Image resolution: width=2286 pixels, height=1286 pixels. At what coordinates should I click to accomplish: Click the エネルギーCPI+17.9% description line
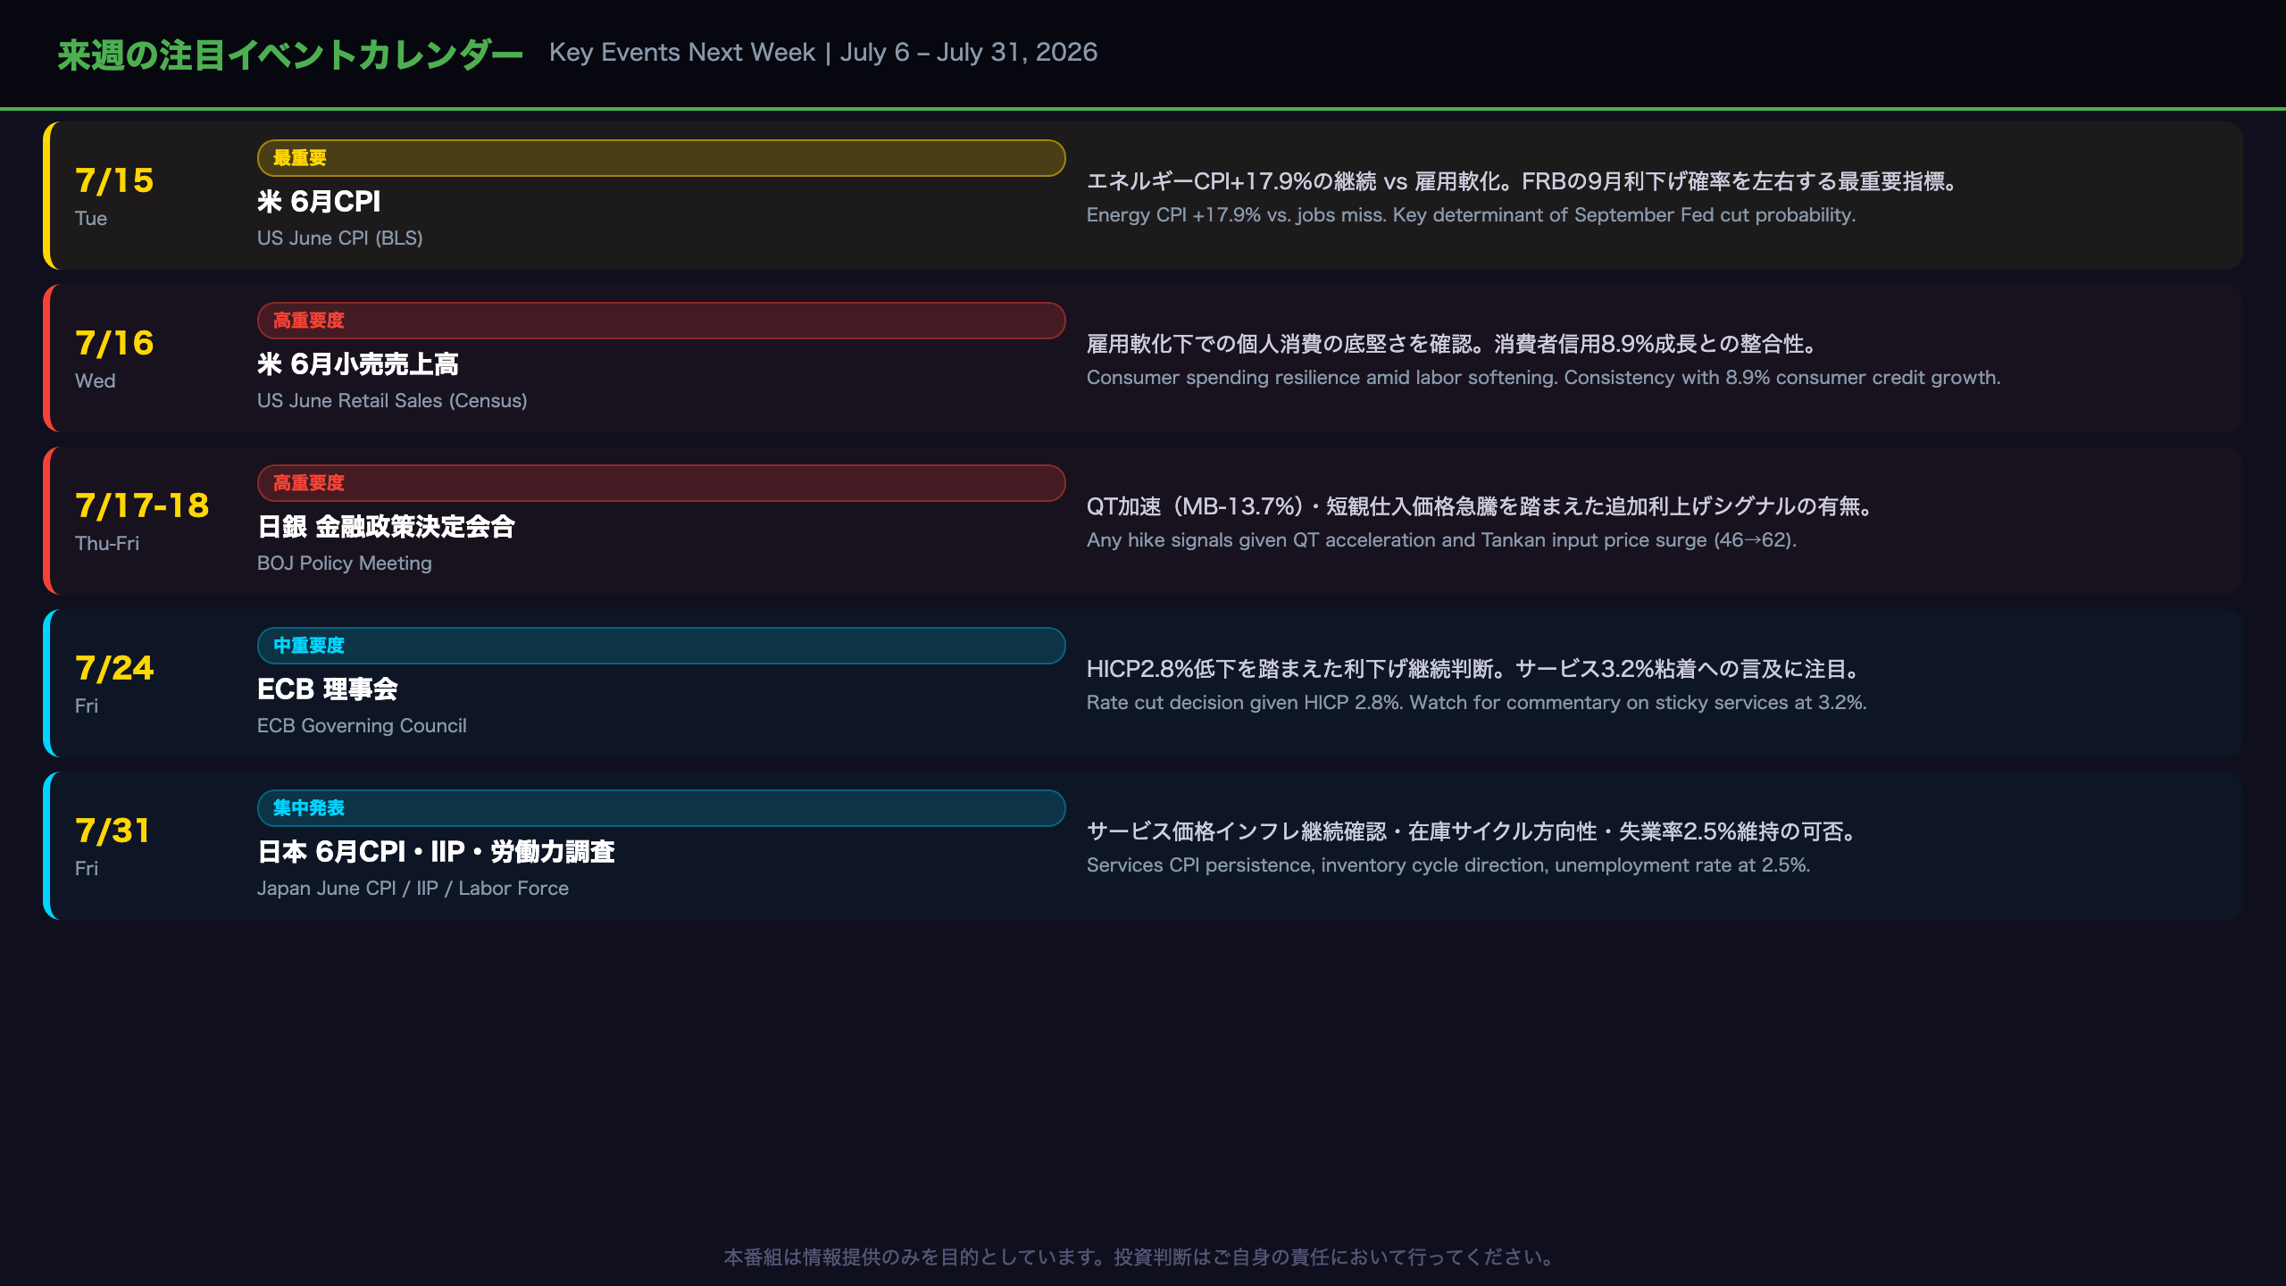click(x=1523, y=181)
